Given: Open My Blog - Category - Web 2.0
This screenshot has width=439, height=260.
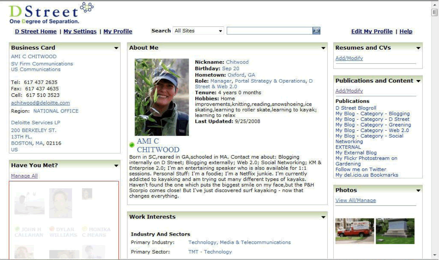Looking at the screenshot, I should pos(372,130).
